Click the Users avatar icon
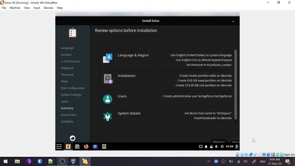295x166 pixels. point(107,99)
